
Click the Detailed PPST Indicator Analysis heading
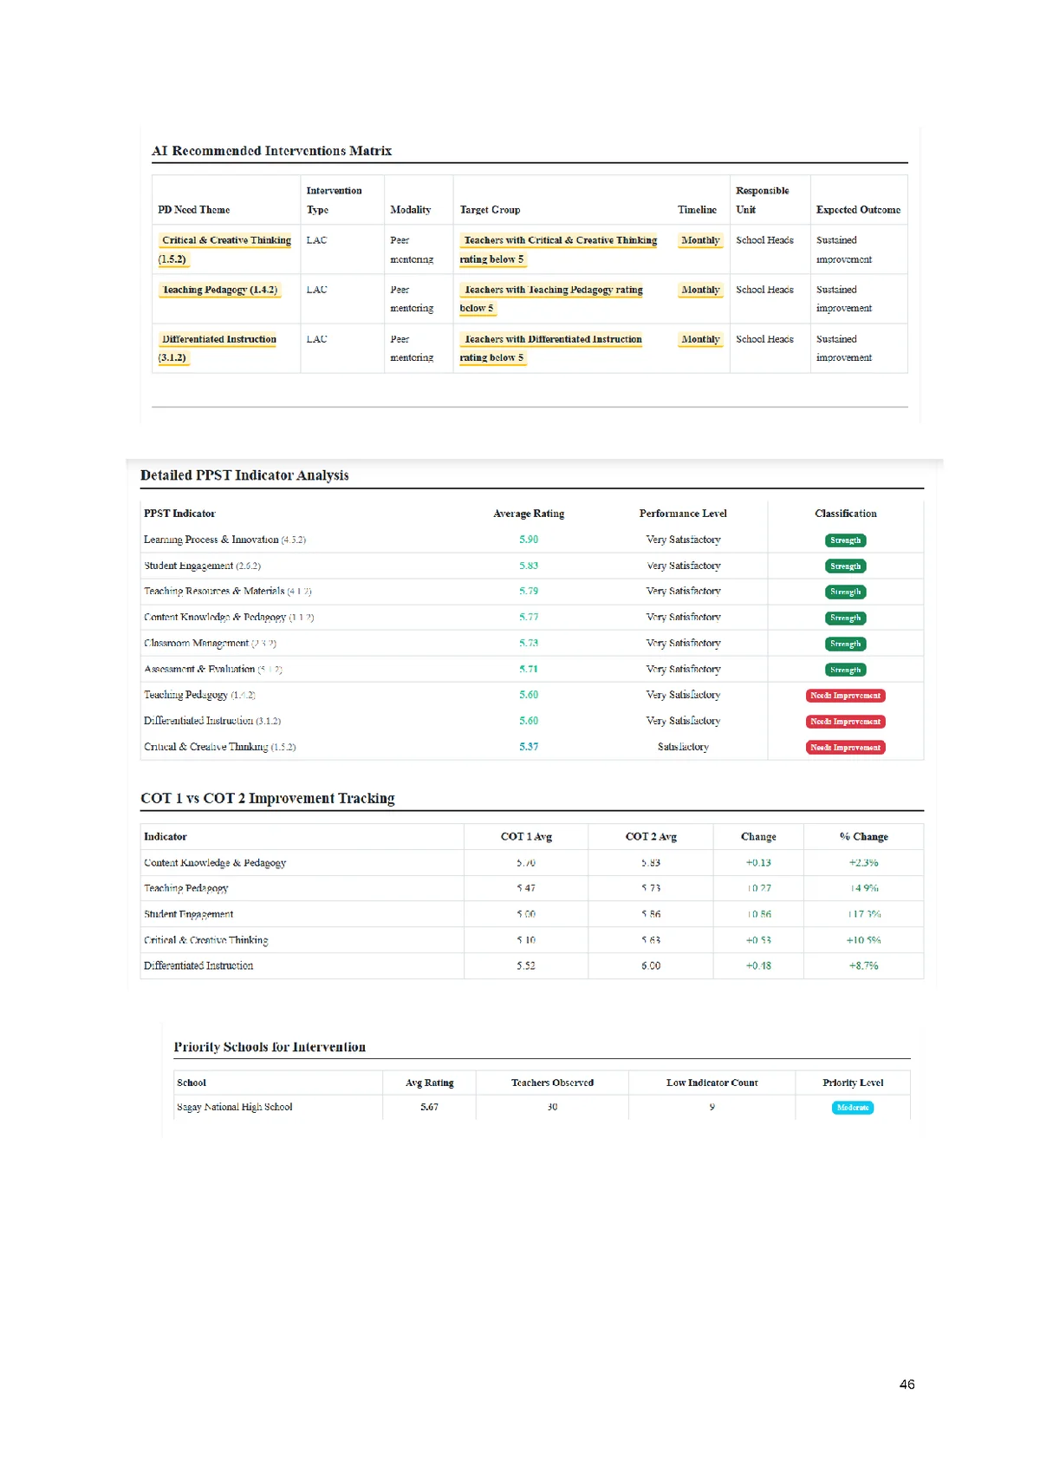tap(244, 475)
